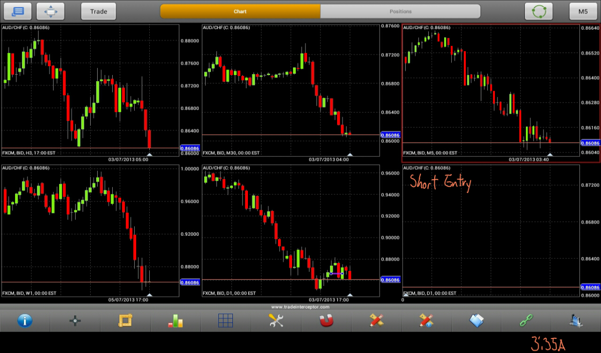Viewport: 601px width, 353px height.
Task: Switch to the Chart tab
Action: pos(240,12)
